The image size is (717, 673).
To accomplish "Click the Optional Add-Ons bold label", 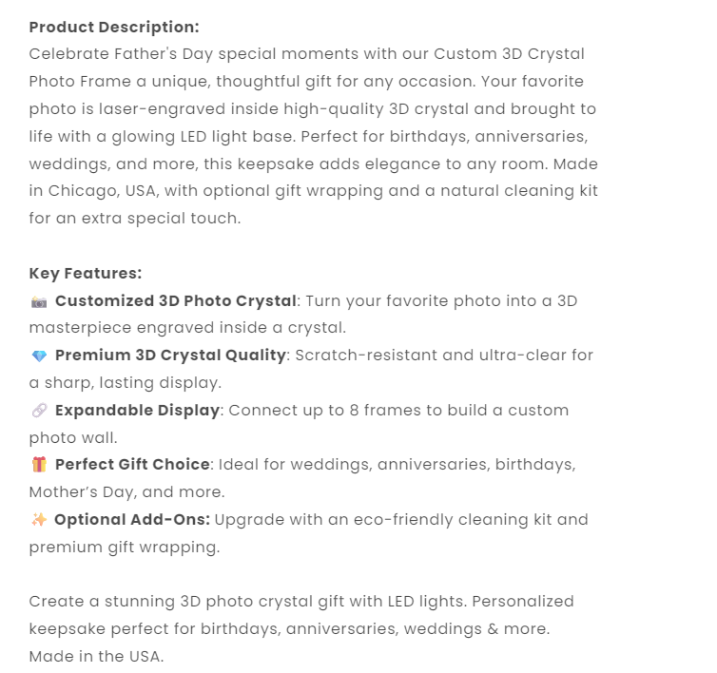I will point(132,520).
